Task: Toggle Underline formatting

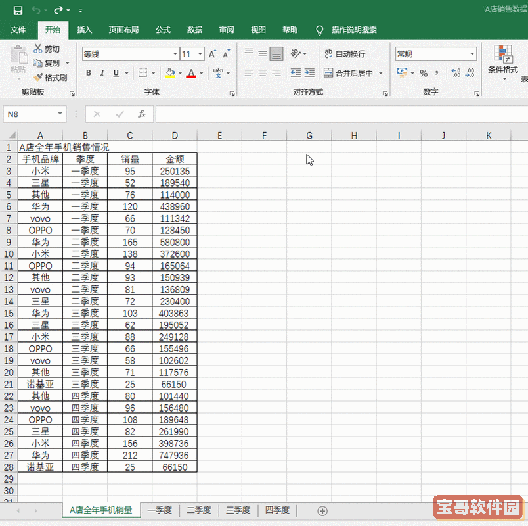Action: [x=116, y=73]
